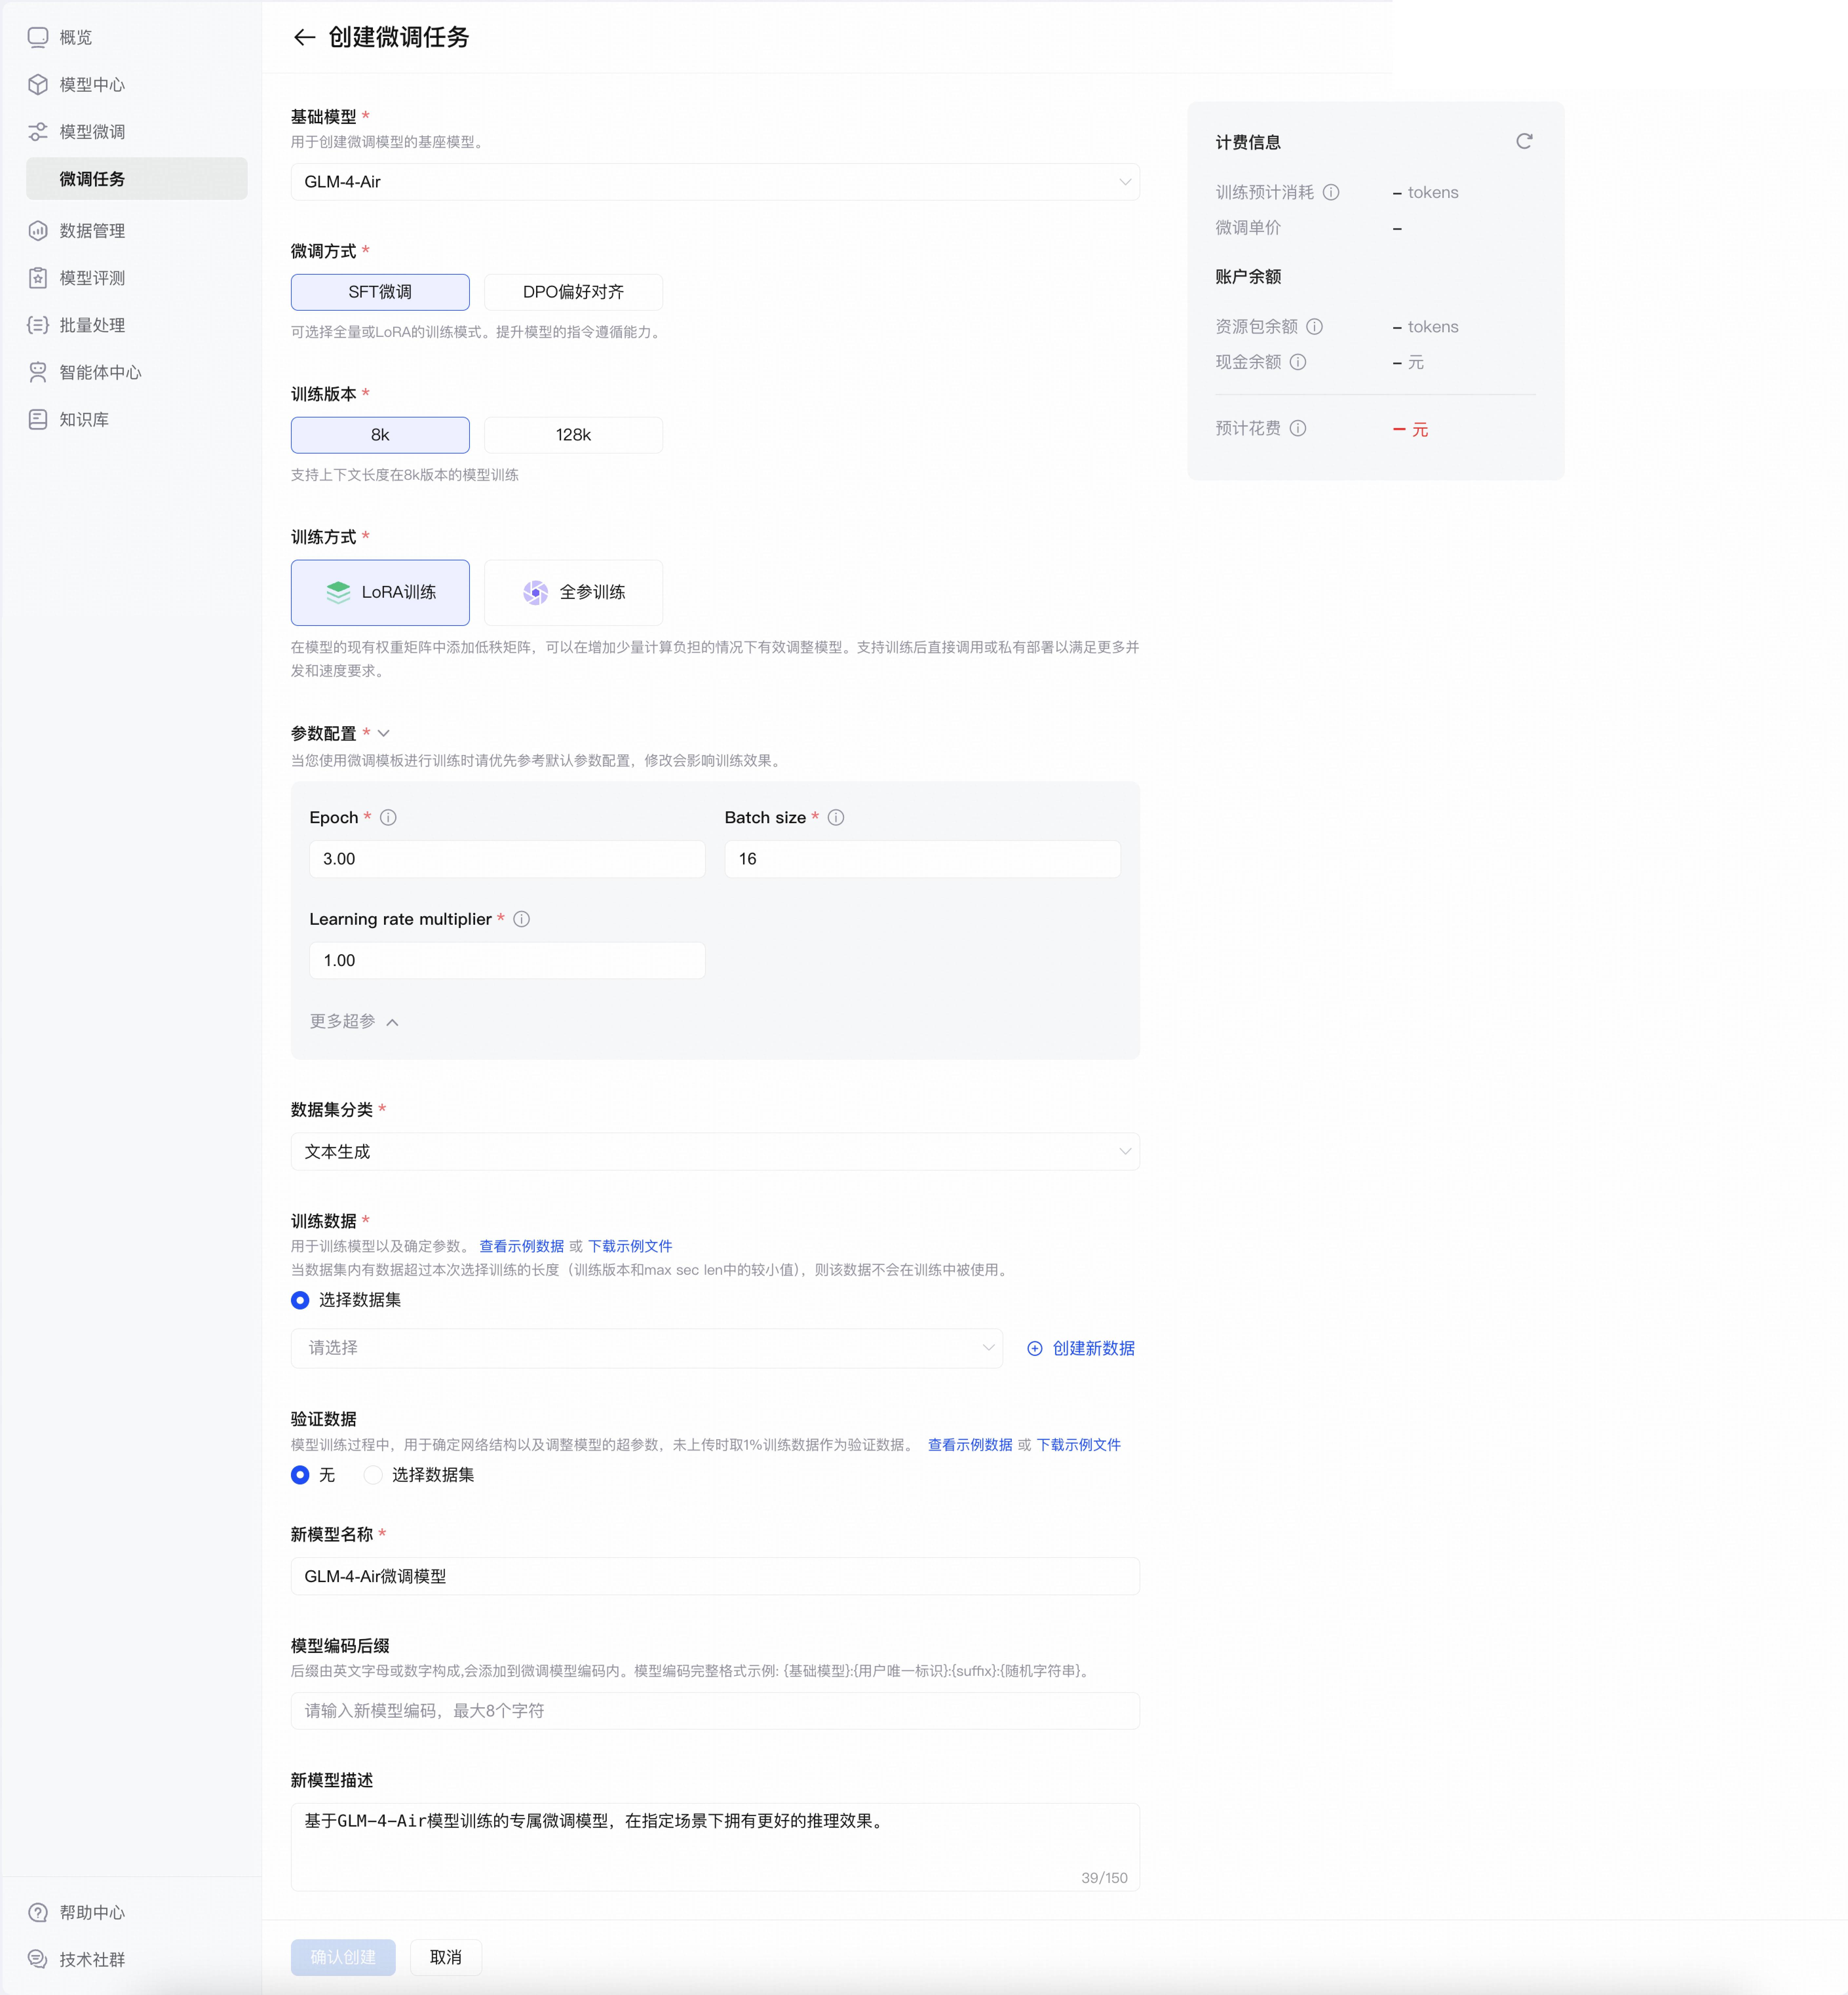1848x1995 pixels.
Task: Click info icon beside Learning rate multiplier
Action: click(x=522, y=919)
